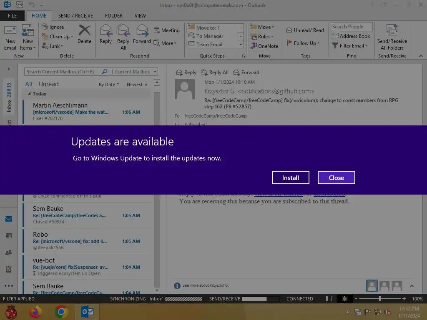Screen dimensions: 427x320
Task: Click in the Search Current Mailbox field
Action: click(63, 72)
